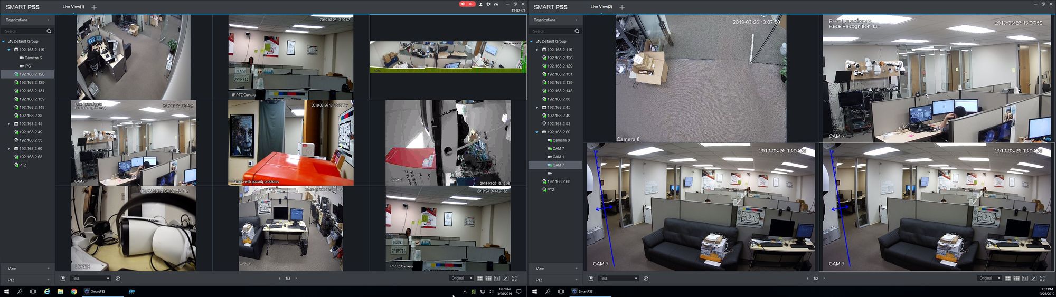This screenshot has width=1056, height=297.
Task: Select the 9-split grid layout in Live View(2) window
Action: pyautogui.click(x=1016, y=279)
